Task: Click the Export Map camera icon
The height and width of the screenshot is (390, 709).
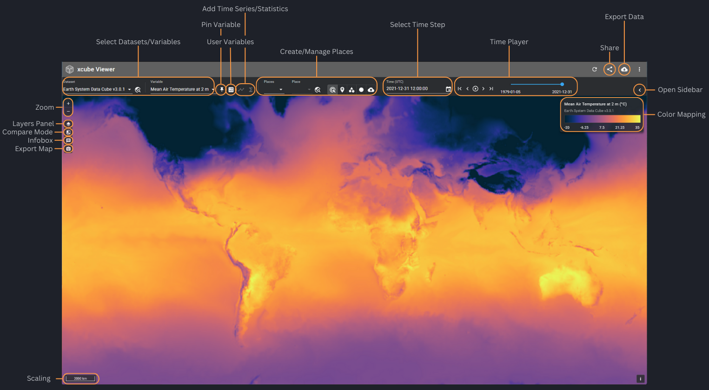Action: tap(68, 149)
